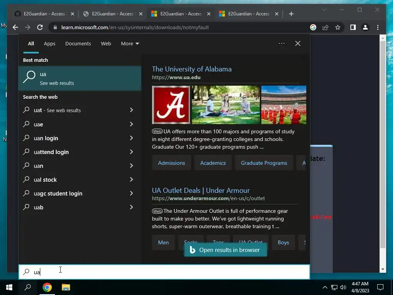
Task: Switch to the Web search tab
Action: point(106,44)
